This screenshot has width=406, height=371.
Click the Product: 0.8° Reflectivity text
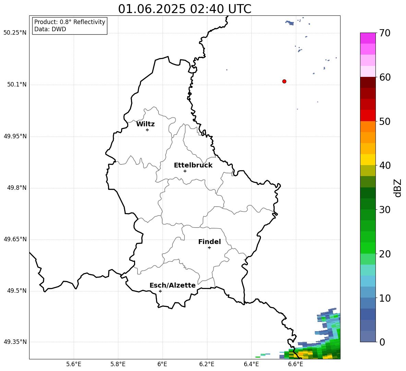(70, 22)
